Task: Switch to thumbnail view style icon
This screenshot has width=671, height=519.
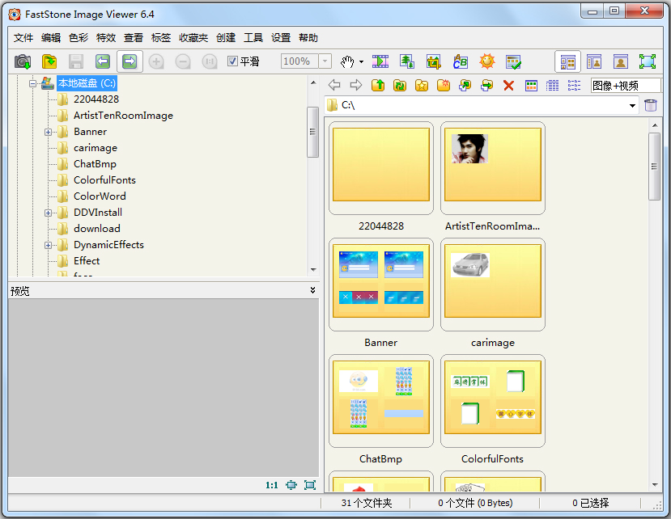Action: coord(531,86)
